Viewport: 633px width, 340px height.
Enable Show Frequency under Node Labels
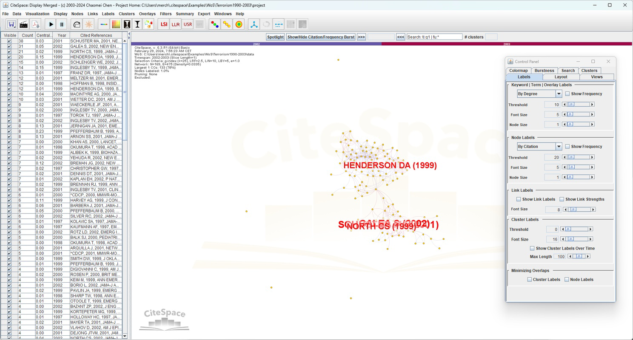click(567, 146)
